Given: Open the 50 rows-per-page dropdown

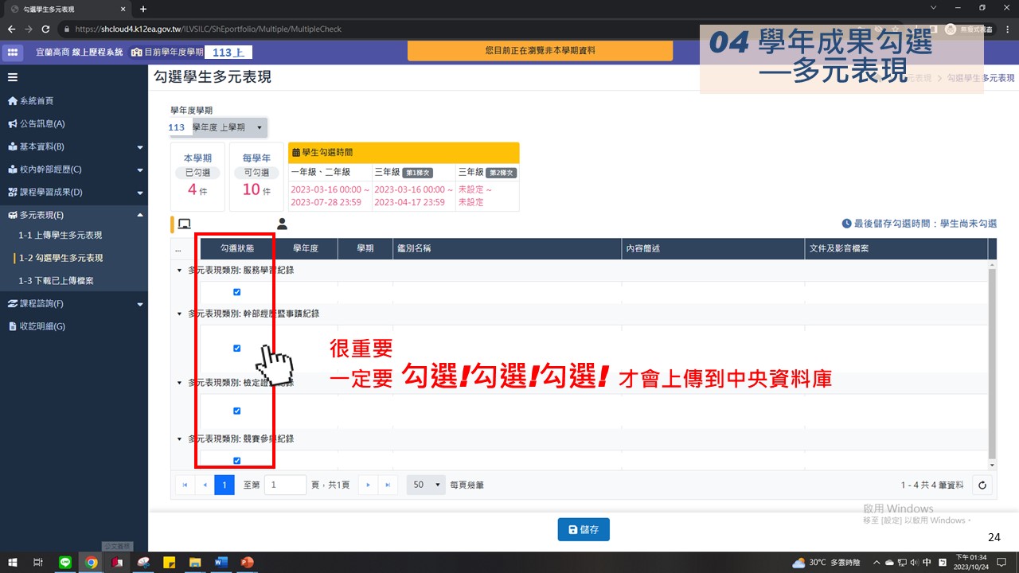Looking at the screenshot, I should pyautogui.click(x=426, y=485).
